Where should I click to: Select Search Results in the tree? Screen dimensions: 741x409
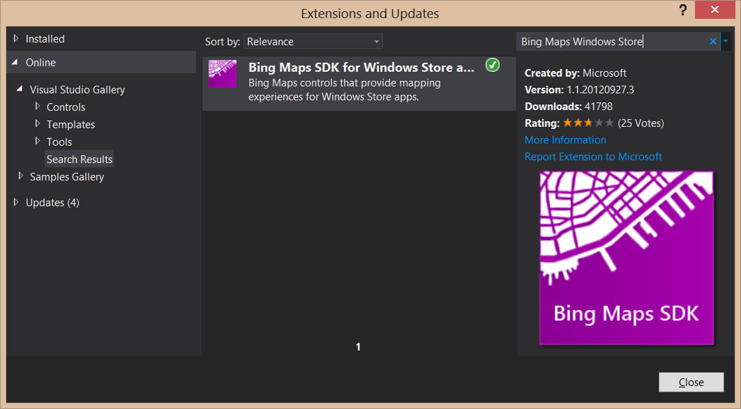point(80,160)
